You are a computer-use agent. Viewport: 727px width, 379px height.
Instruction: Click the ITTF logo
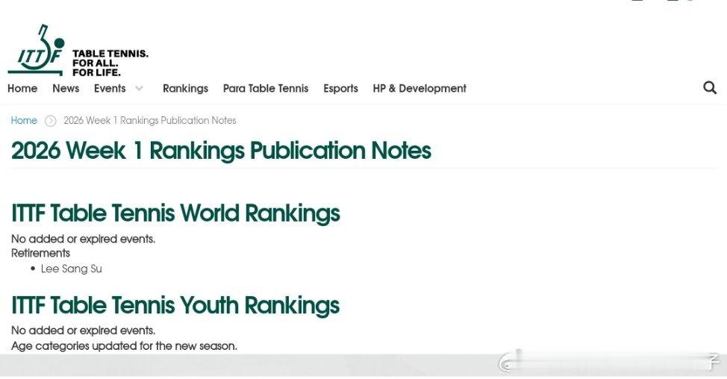37,50
